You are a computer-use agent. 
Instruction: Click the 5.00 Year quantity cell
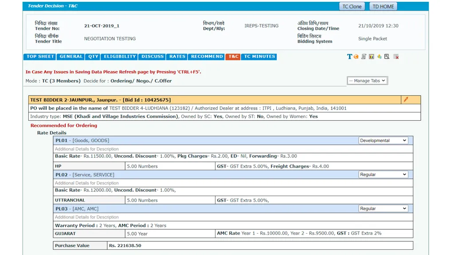click(170, 234)
